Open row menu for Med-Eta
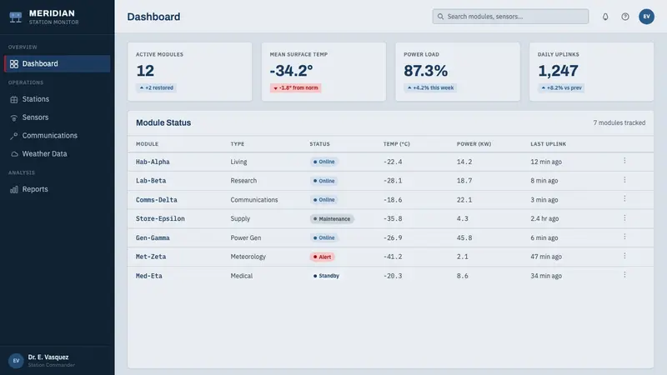The image size is (667, 375). (x=624, y=275)
